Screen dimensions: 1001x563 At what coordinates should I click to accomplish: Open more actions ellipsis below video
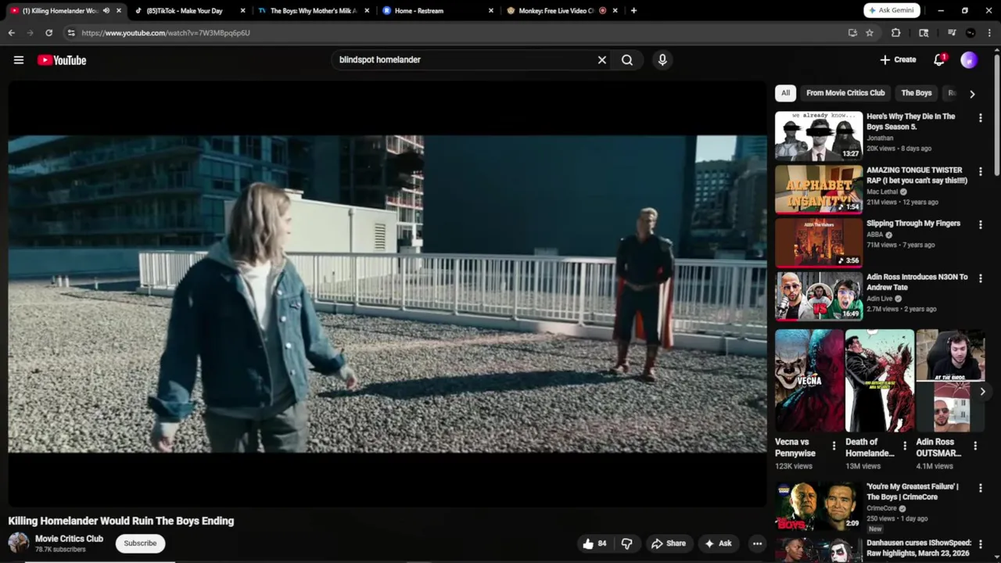pyautogui.click(x=757, y=543)
